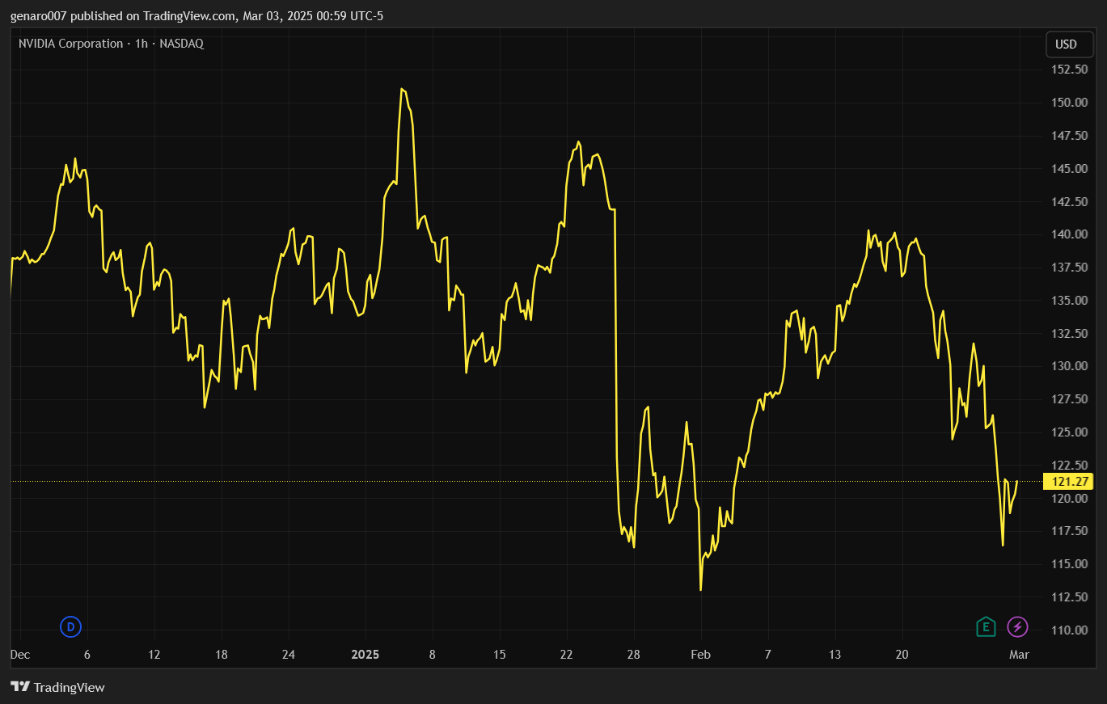Click the purple lightning bolt event icon

point(1018,626)
